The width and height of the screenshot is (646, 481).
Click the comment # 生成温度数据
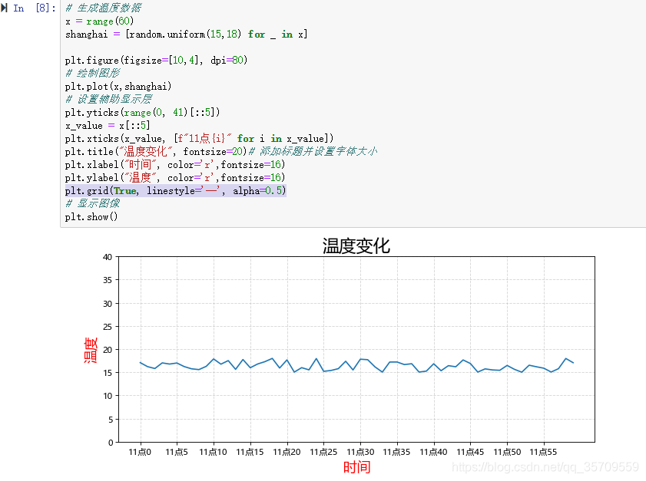pyautogui.click(x=104, y=8)
